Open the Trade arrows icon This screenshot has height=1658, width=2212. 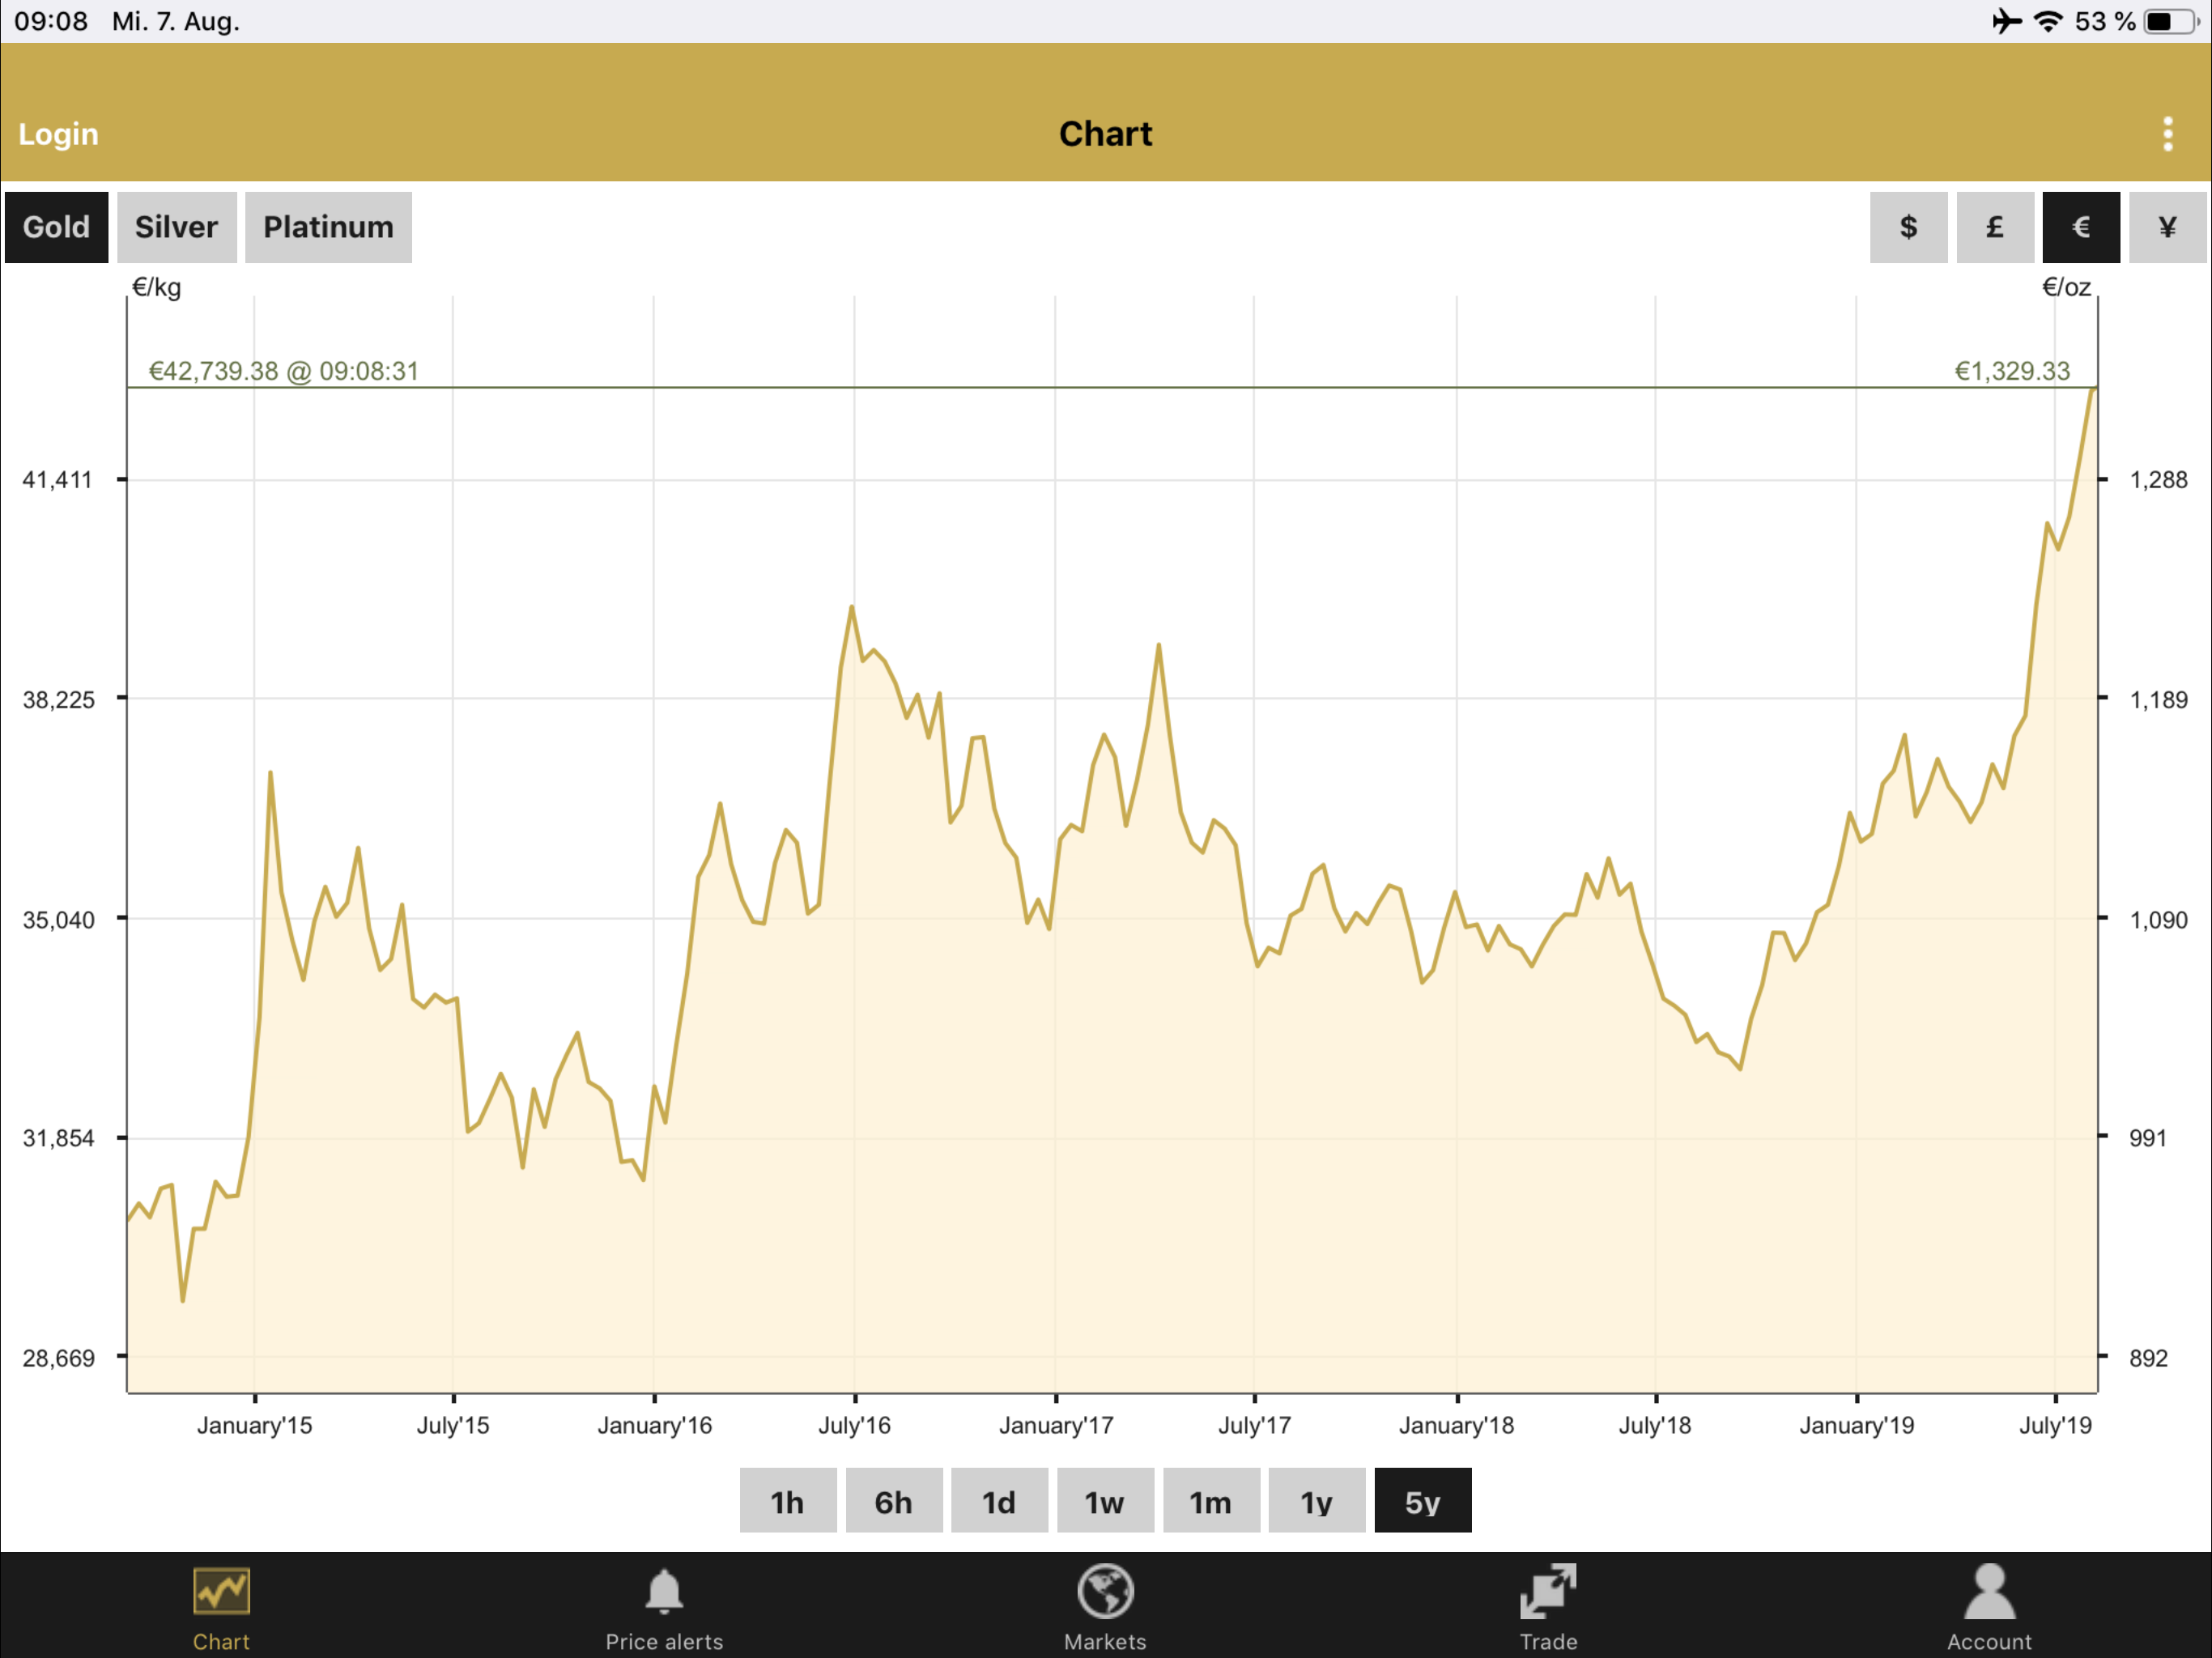click(x=1548, y=1592)
